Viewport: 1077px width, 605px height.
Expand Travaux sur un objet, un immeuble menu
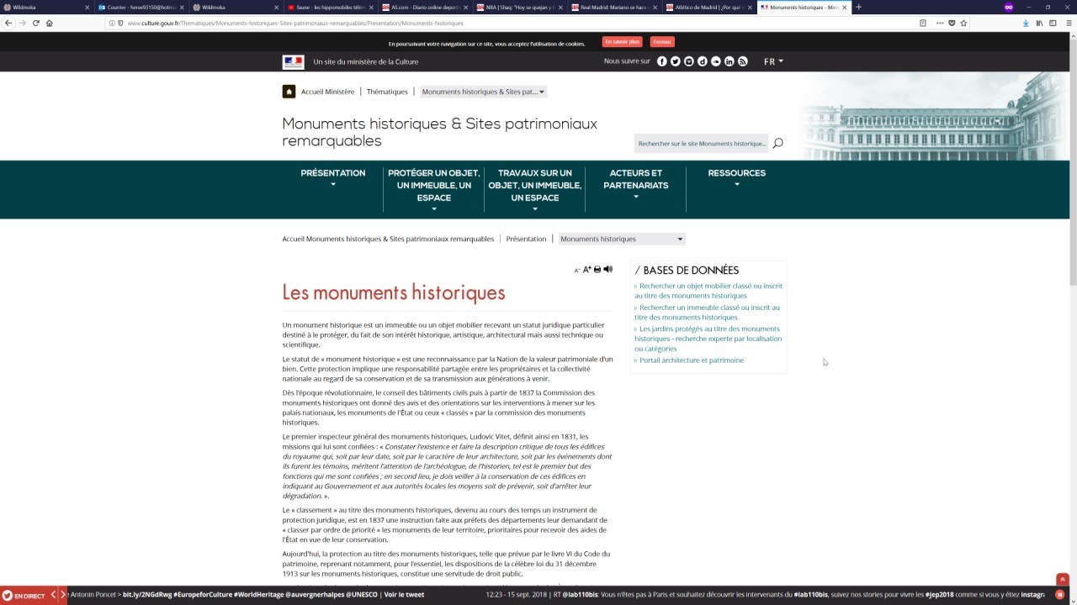(535, 190)
